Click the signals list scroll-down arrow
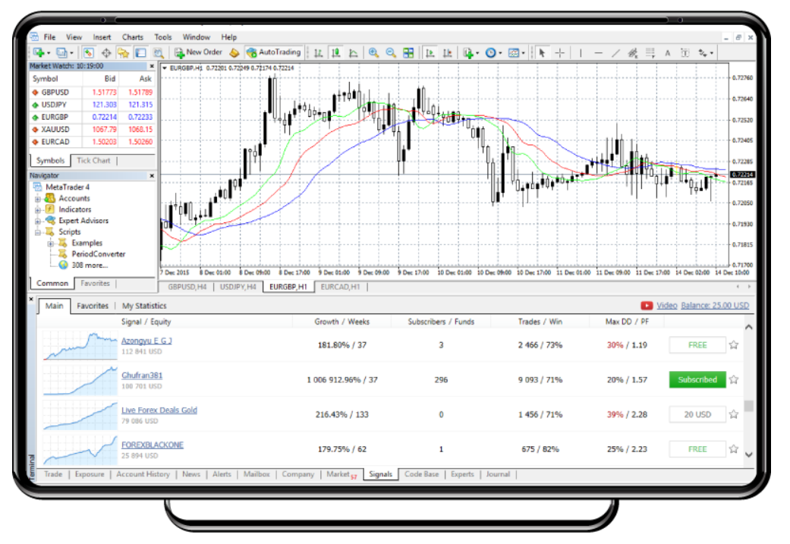Image resolution: width=790 pixels, height=544 pixels. click(x=749, y=454)
